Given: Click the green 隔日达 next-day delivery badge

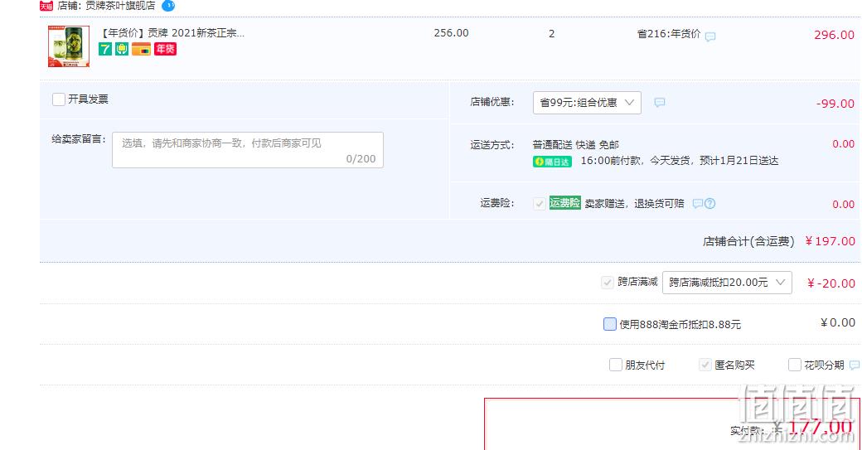Looking at the screenshot, I should [x=552, y=162].
